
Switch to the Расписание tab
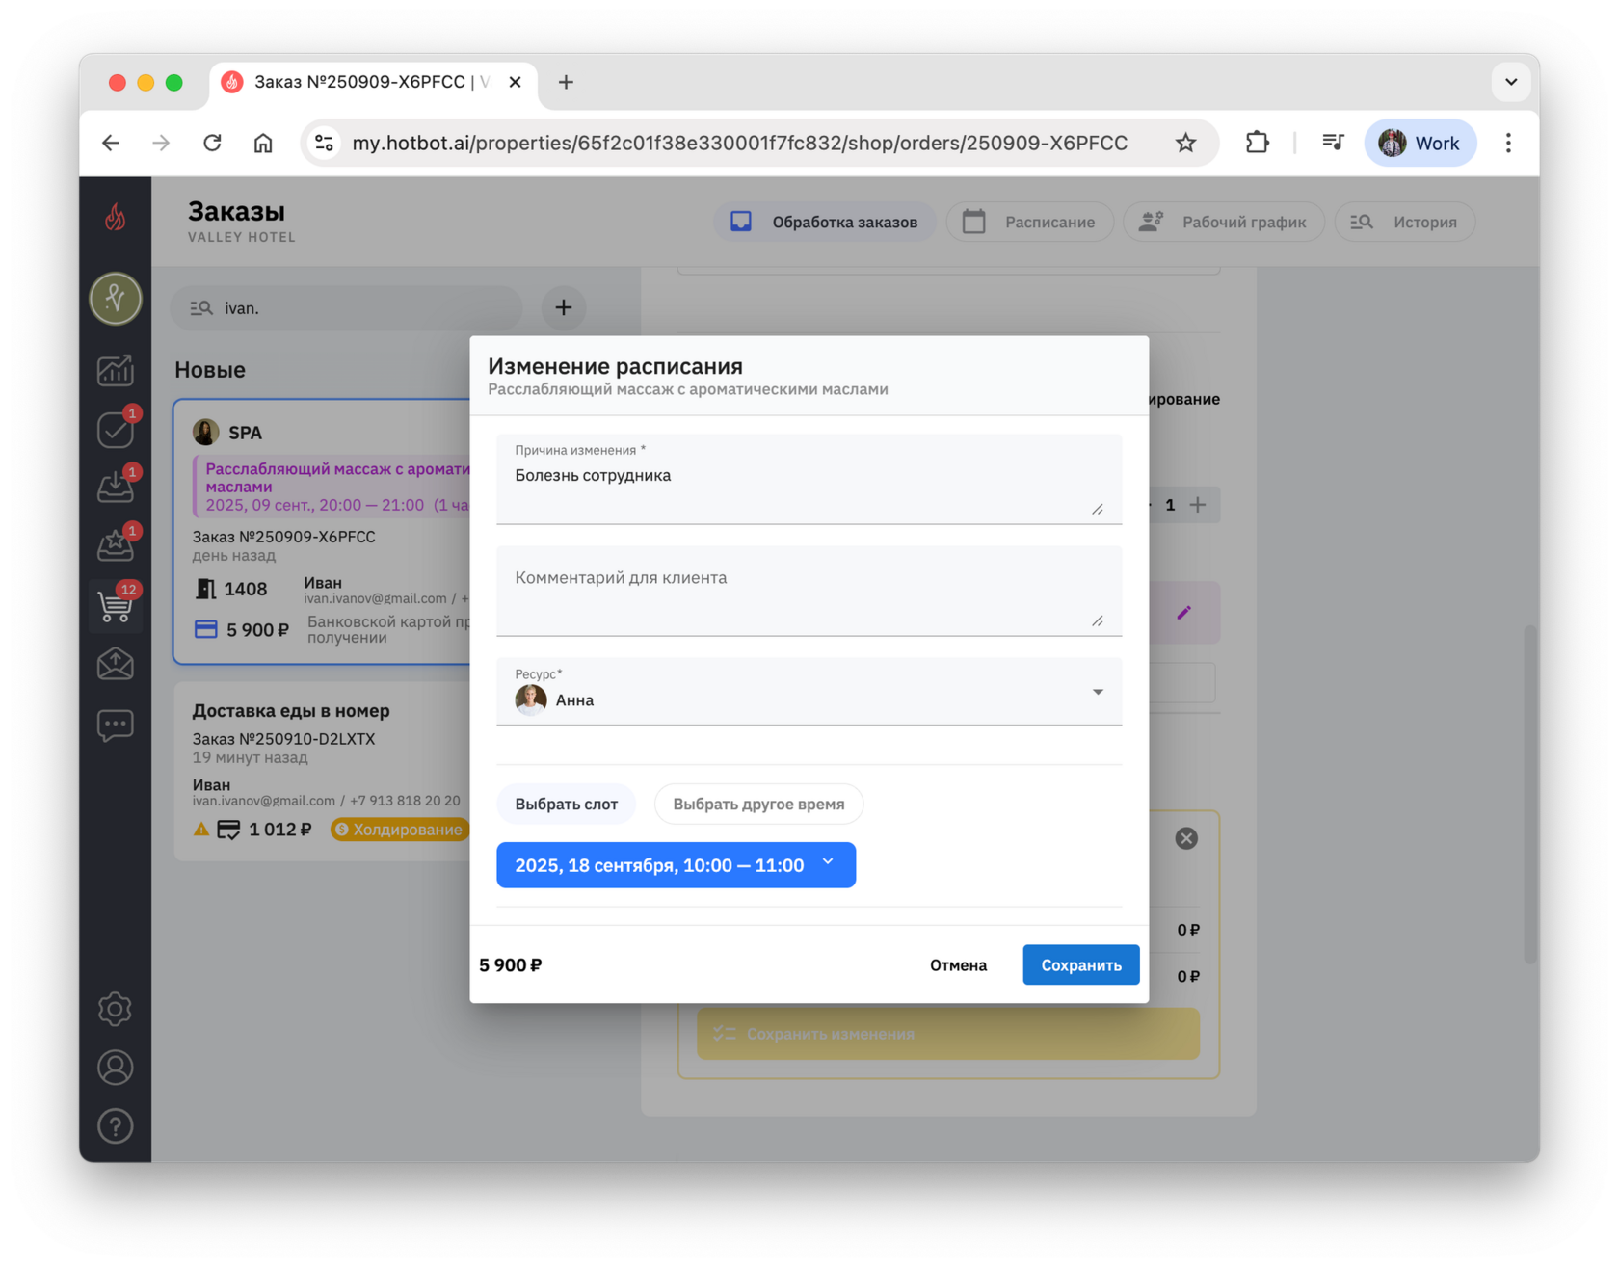[x=1029, y=223]
